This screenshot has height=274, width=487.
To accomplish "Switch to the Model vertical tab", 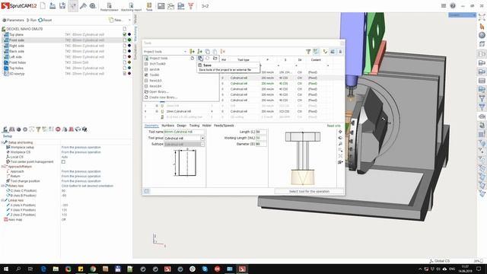I will point(135,19).
